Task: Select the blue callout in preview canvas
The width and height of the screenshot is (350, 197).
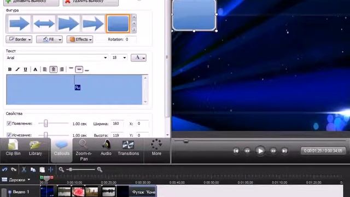Action: tap(194, 15)
